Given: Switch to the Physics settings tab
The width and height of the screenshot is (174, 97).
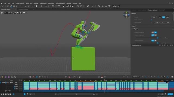Looking at the screenshot, I should [x=152, y=10].
